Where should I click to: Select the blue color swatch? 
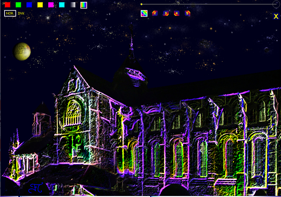click(x=29, y=5)
